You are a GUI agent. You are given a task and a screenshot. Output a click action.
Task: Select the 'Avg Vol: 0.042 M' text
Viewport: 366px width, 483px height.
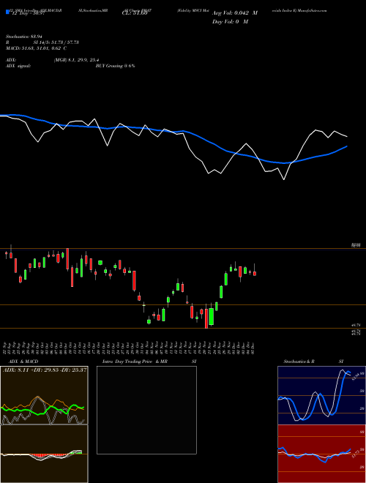235,13
